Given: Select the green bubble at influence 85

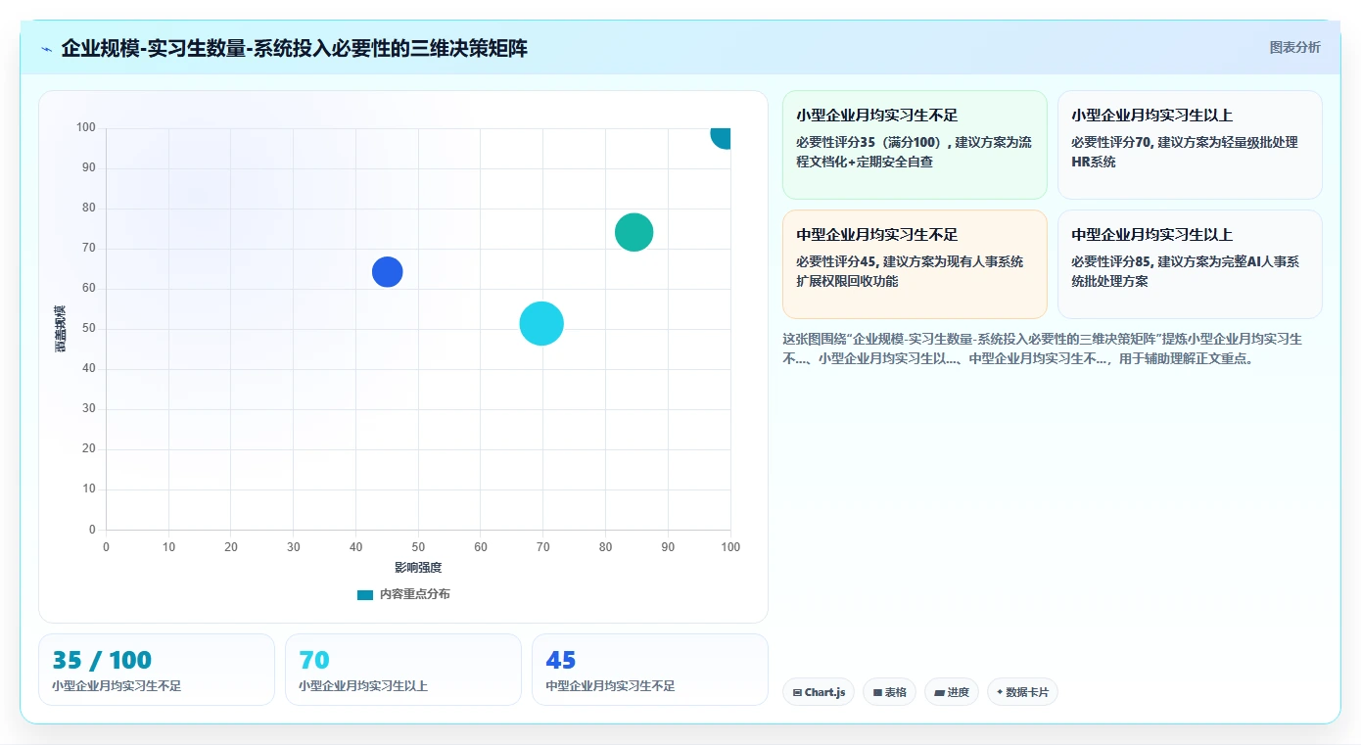Looking at the screenshot, I should pyautogui.click(x=634, y=232).
